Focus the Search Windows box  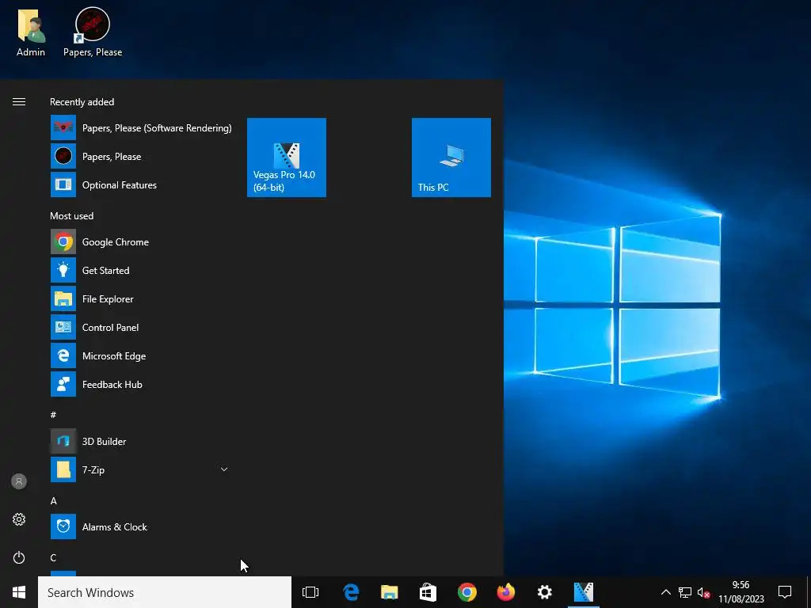(x=165, y=592)
